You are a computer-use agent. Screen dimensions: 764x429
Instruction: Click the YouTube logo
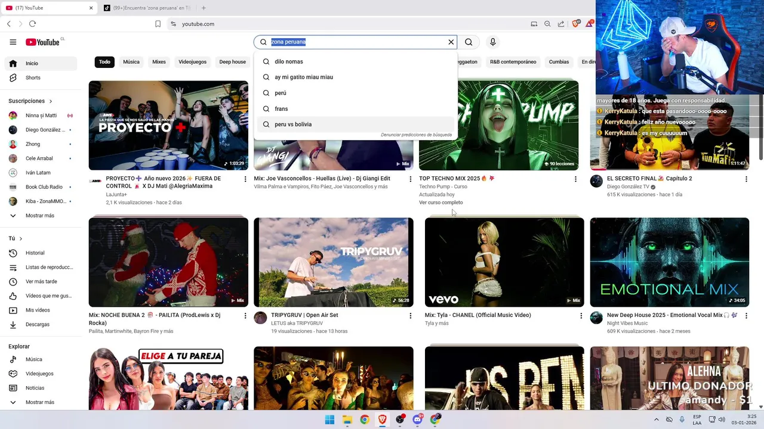(x=43, y=42)
